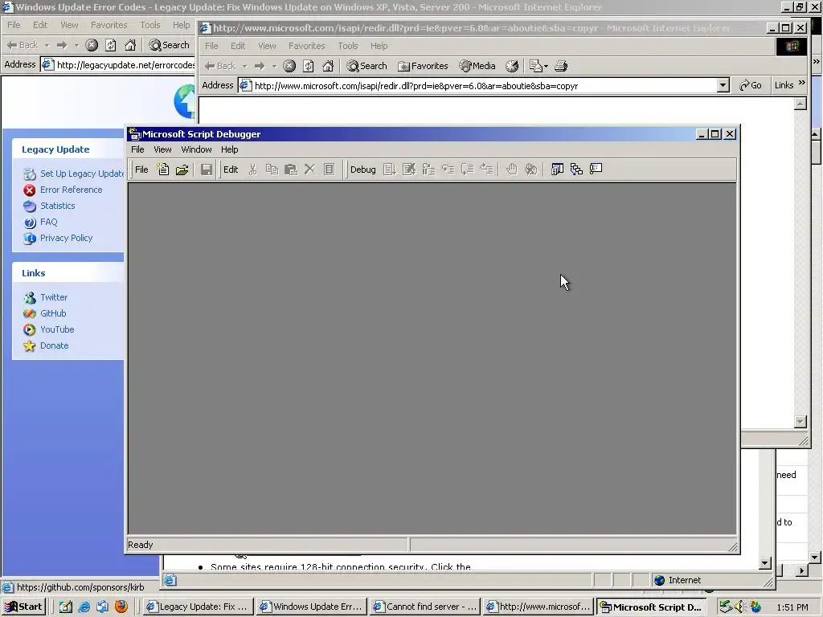The height and width of the screenshot is (617, 823).
Task: Open Twitter link in Links panel
Action: tap(54, 297)
